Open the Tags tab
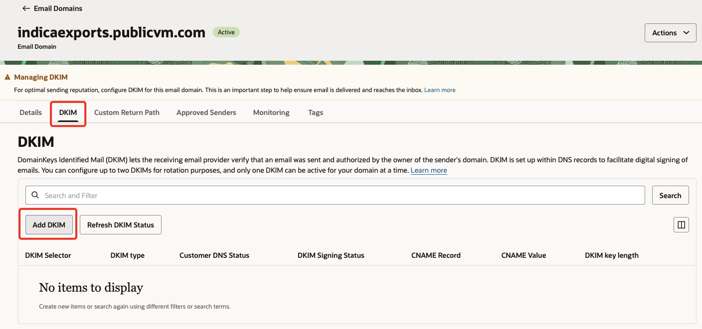Screen dimensions: 702x329 tap(315, 112)
